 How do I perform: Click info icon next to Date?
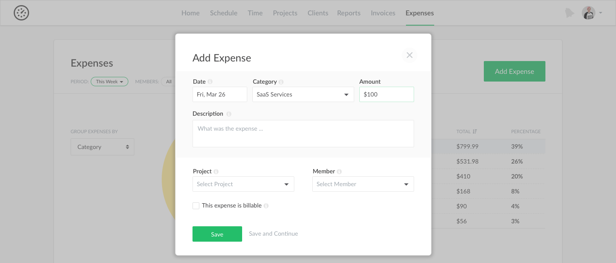pyautogui.click(x=210, y=82)
